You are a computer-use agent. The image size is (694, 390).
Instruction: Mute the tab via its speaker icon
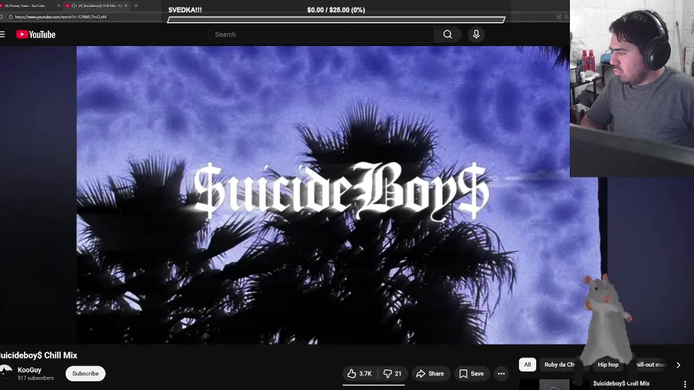(74, 5)
